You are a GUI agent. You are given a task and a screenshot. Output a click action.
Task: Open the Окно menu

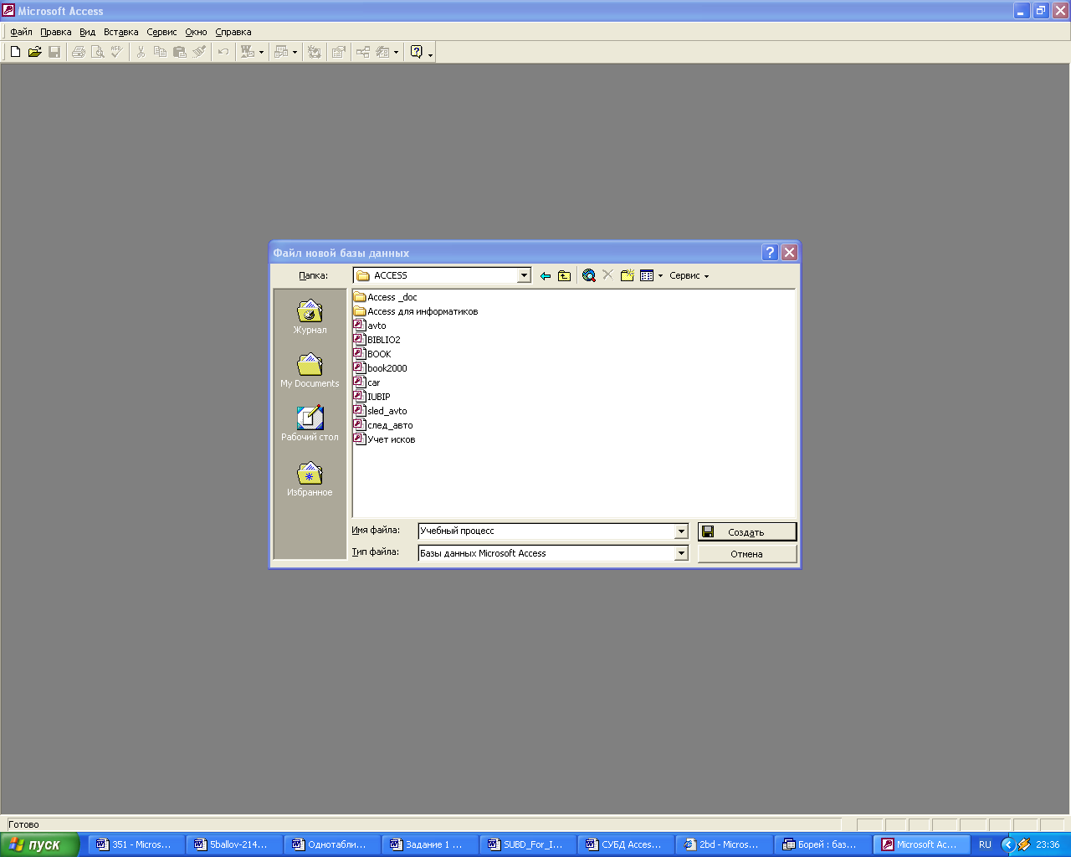coord(197,32)
